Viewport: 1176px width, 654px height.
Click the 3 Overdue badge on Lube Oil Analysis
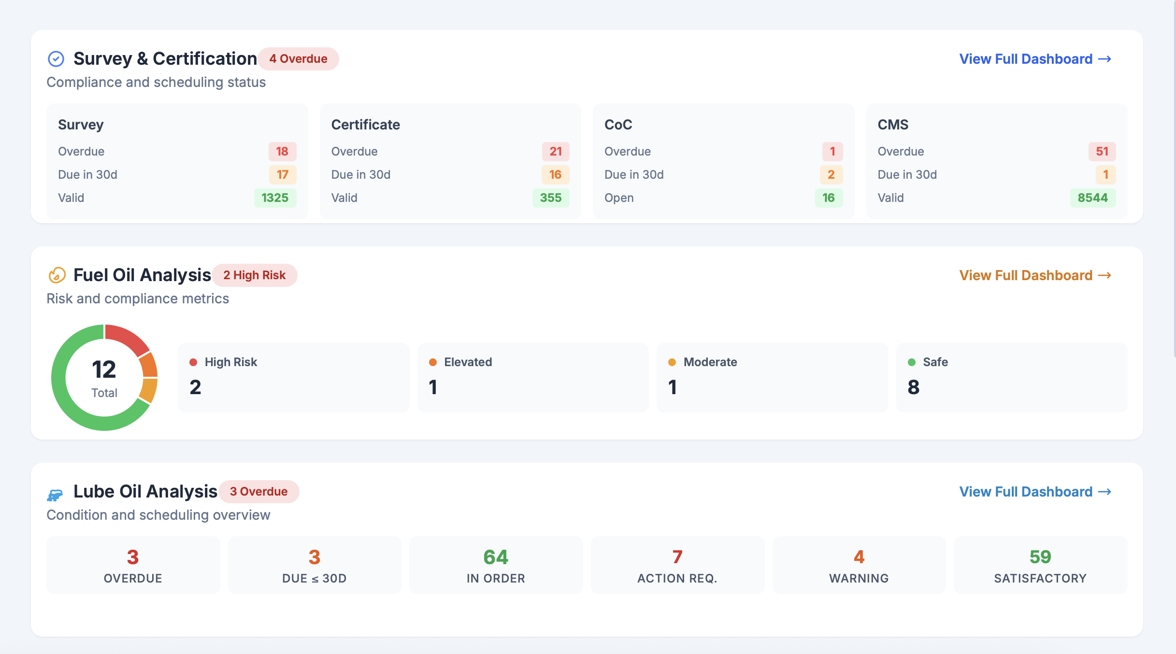[x=259, y=491]
